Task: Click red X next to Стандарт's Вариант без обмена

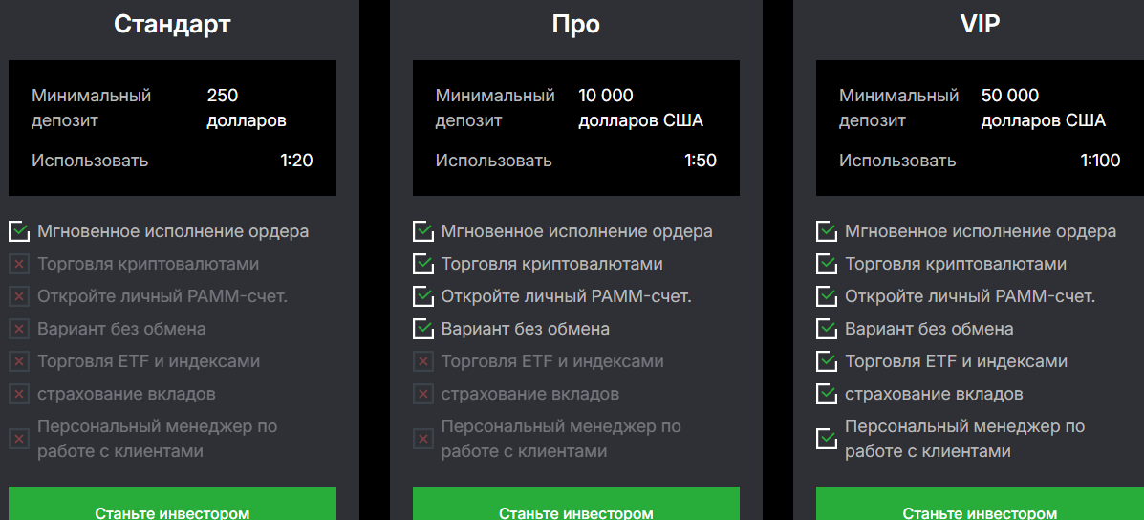Action: click(x=19, y=329)
